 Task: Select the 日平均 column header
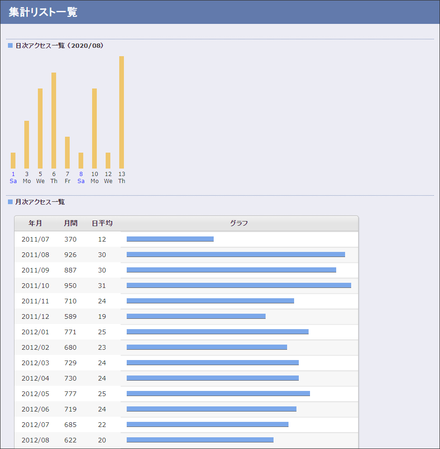pyautogui.click(x=102, y=223)
